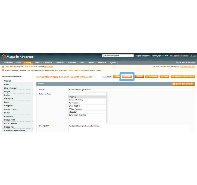Click the Log Out link
This screenshot has height=185, width=197.
coord(192,56)
